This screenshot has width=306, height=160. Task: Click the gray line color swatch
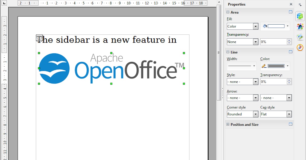click(276, 66)
